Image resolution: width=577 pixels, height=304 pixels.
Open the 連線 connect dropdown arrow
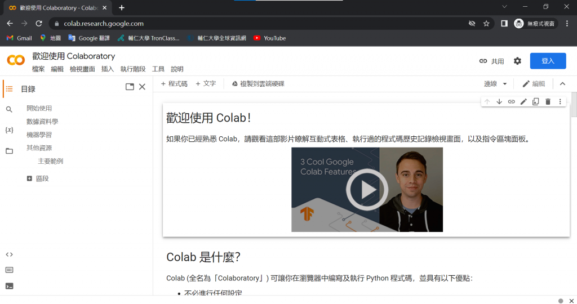pos(505,84)
